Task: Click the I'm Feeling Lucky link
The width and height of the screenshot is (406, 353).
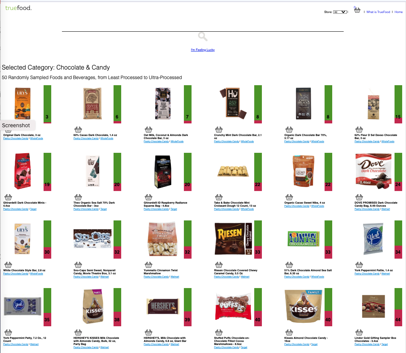Action: pyautogui.click(x=203, y=50)
